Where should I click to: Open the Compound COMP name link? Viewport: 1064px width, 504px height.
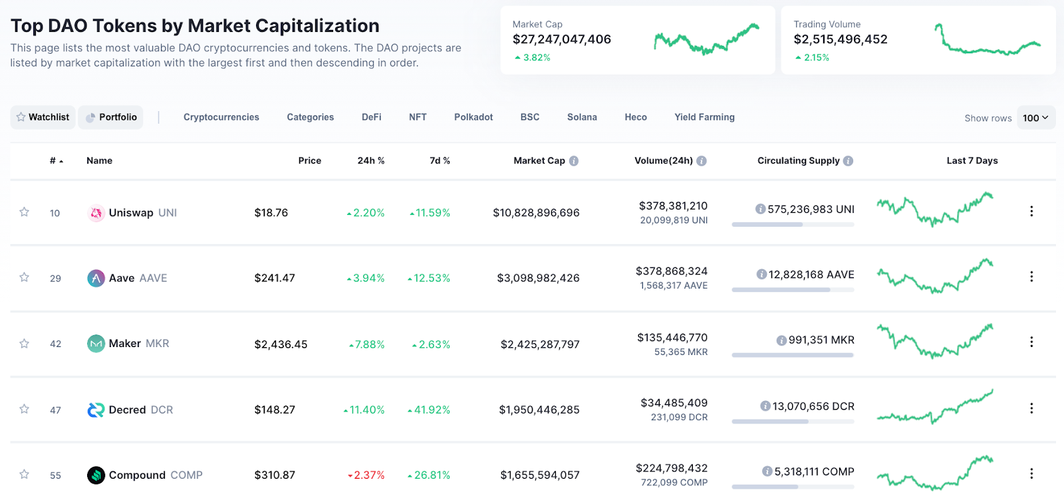click(x=156, y=475)
